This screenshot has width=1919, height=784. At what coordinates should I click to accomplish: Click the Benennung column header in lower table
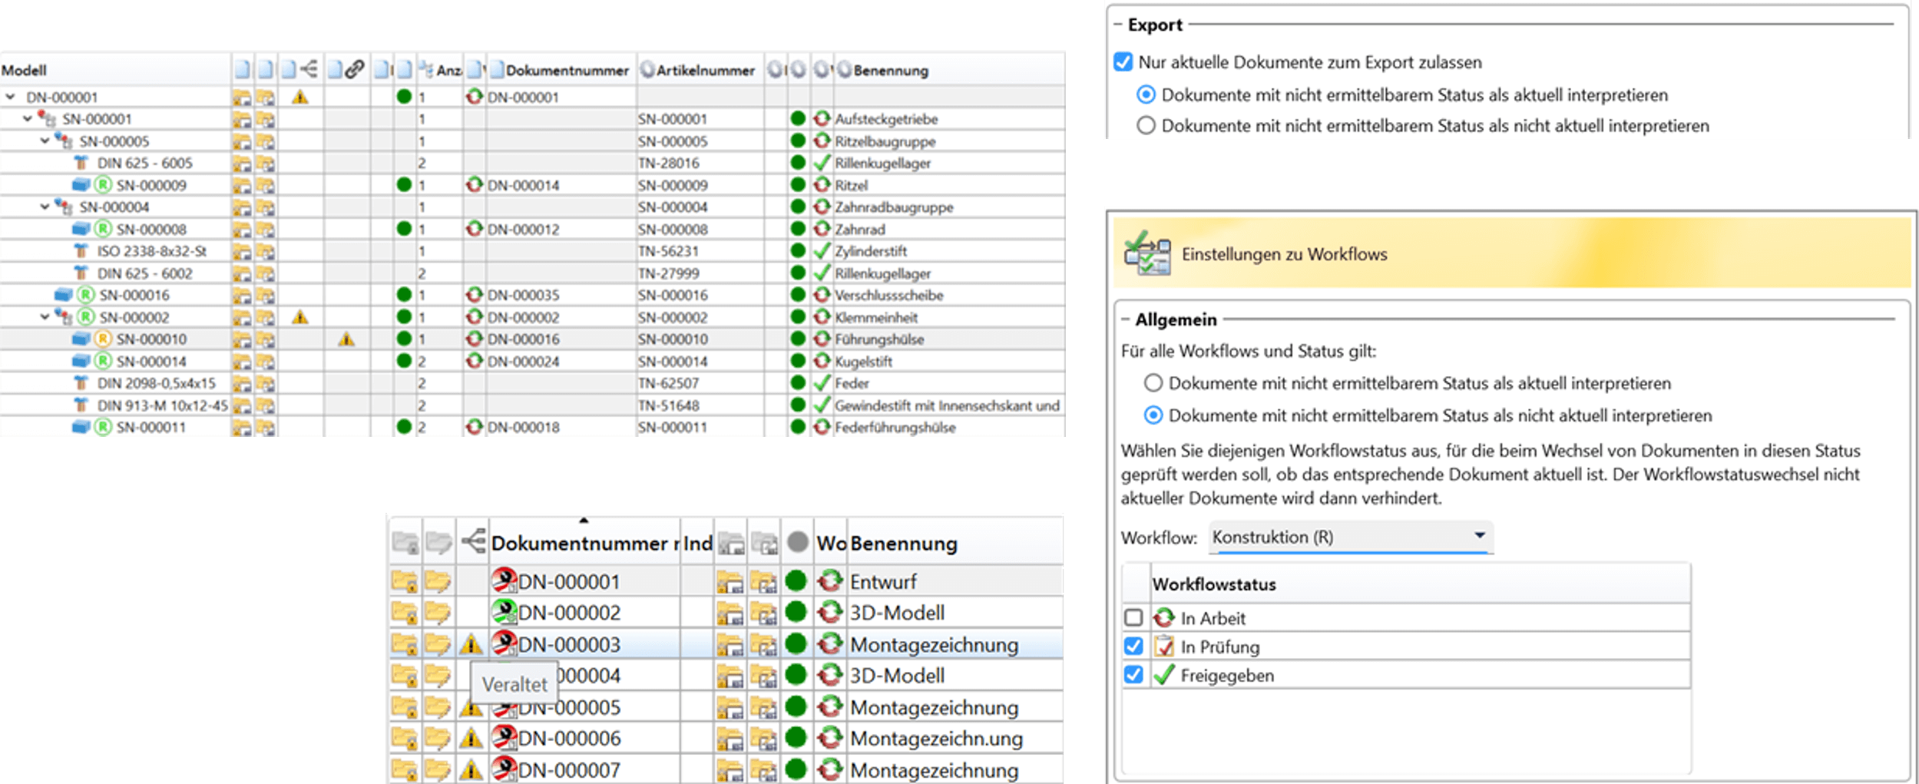(x=903, y=544)
